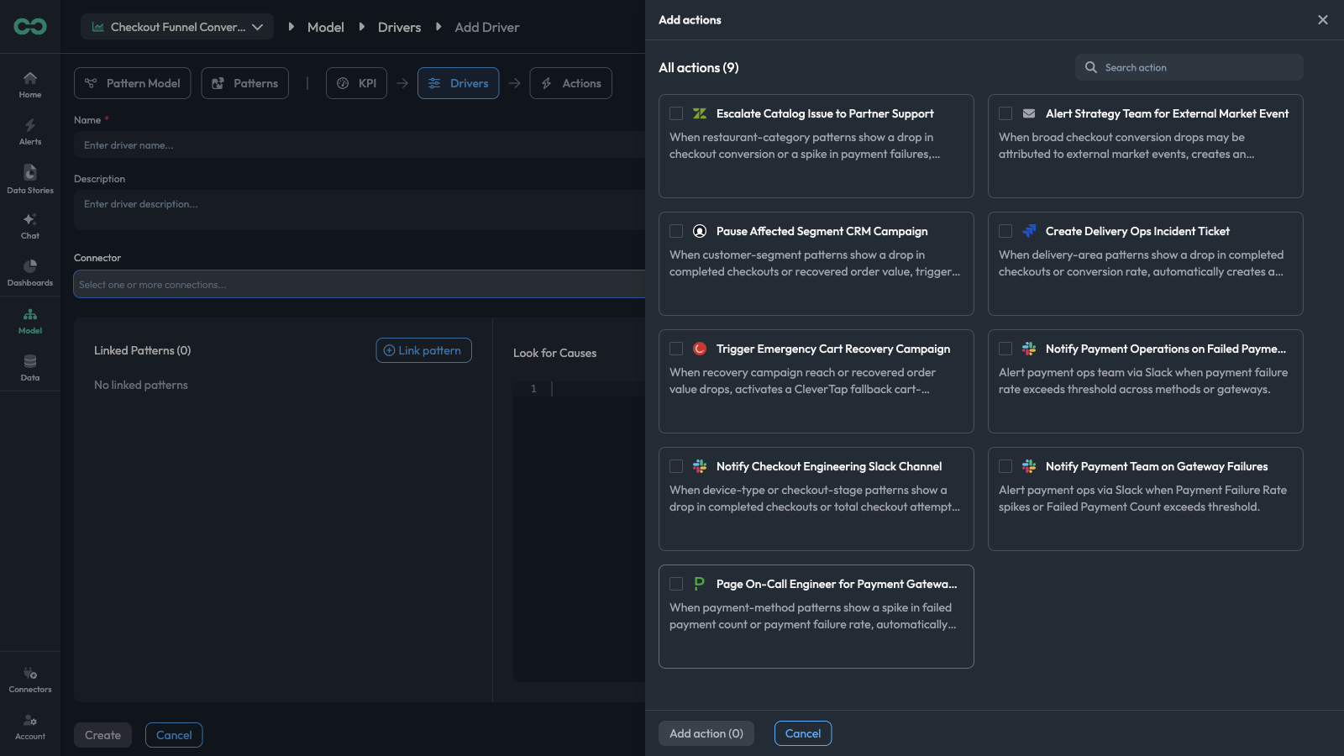Open Connector connections select box
The height and width of the screenshot is (756, 1344).
coord(360,284)
